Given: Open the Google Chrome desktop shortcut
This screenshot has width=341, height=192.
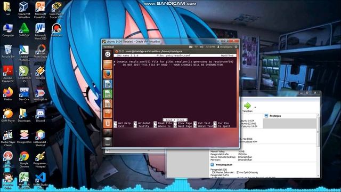Looking at the screenshot, I should (x=24, y=159).
